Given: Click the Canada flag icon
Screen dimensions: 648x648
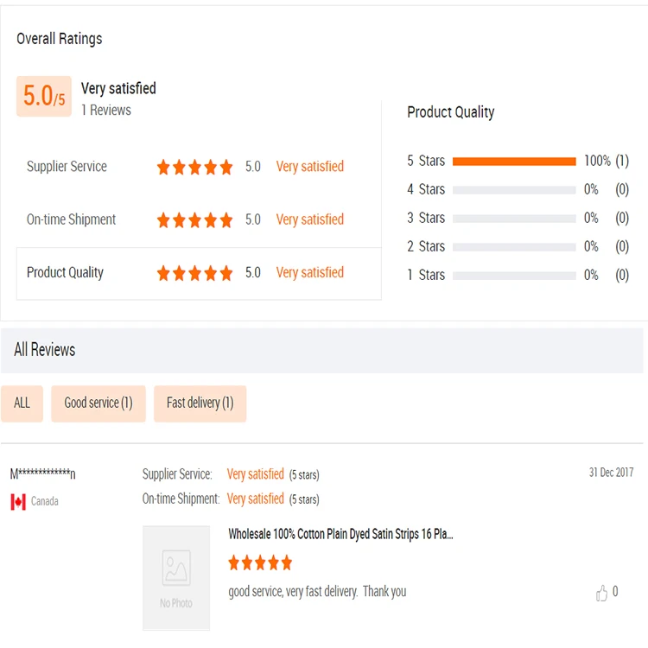Looking at the screenshot, I should (x=18, y=502).
